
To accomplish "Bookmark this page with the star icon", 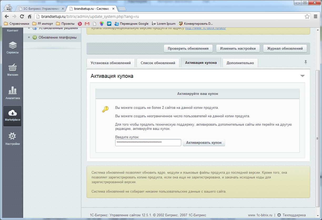I will coord(307,16).
